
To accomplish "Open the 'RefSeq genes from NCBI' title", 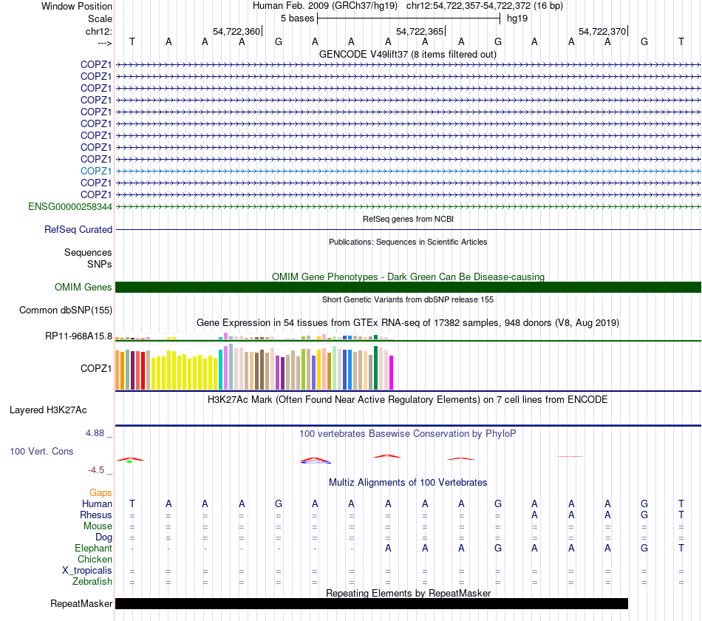I will coord(408,219).
